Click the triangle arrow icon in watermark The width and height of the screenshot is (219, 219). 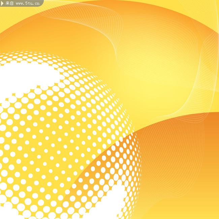click(2, 3)
